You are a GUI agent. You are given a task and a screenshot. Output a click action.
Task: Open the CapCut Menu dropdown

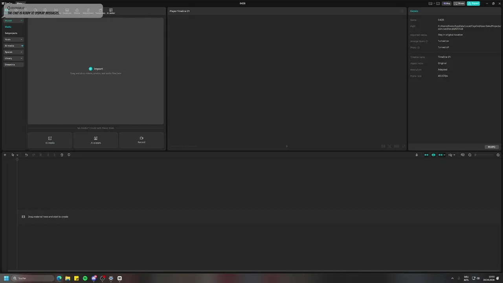(20, 3)
